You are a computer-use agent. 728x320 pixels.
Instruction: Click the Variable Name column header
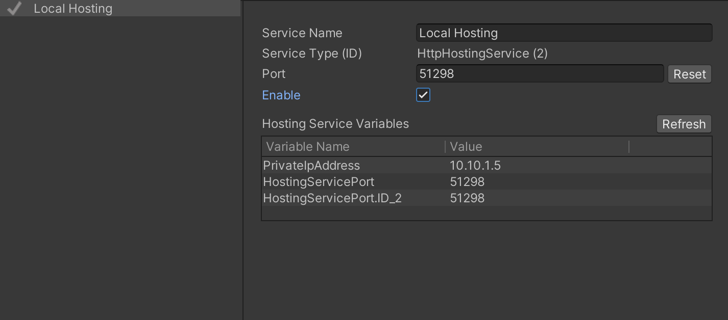(x=307, y=146)
